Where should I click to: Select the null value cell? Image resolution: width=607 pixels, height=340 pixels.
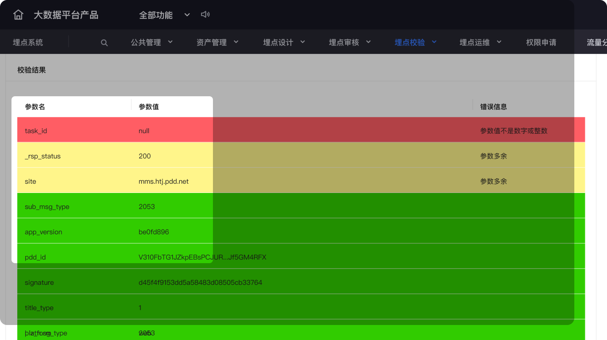click(144, 131)
